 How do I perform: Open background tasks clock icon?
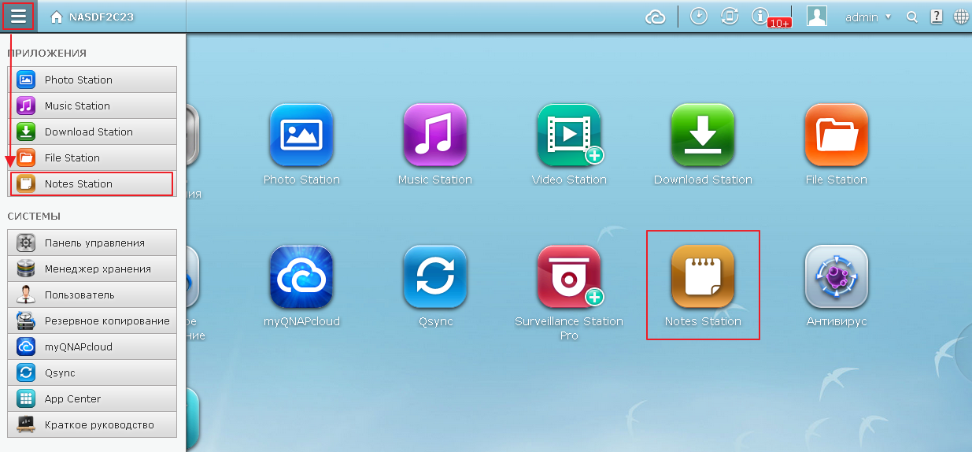pos(699,16)
